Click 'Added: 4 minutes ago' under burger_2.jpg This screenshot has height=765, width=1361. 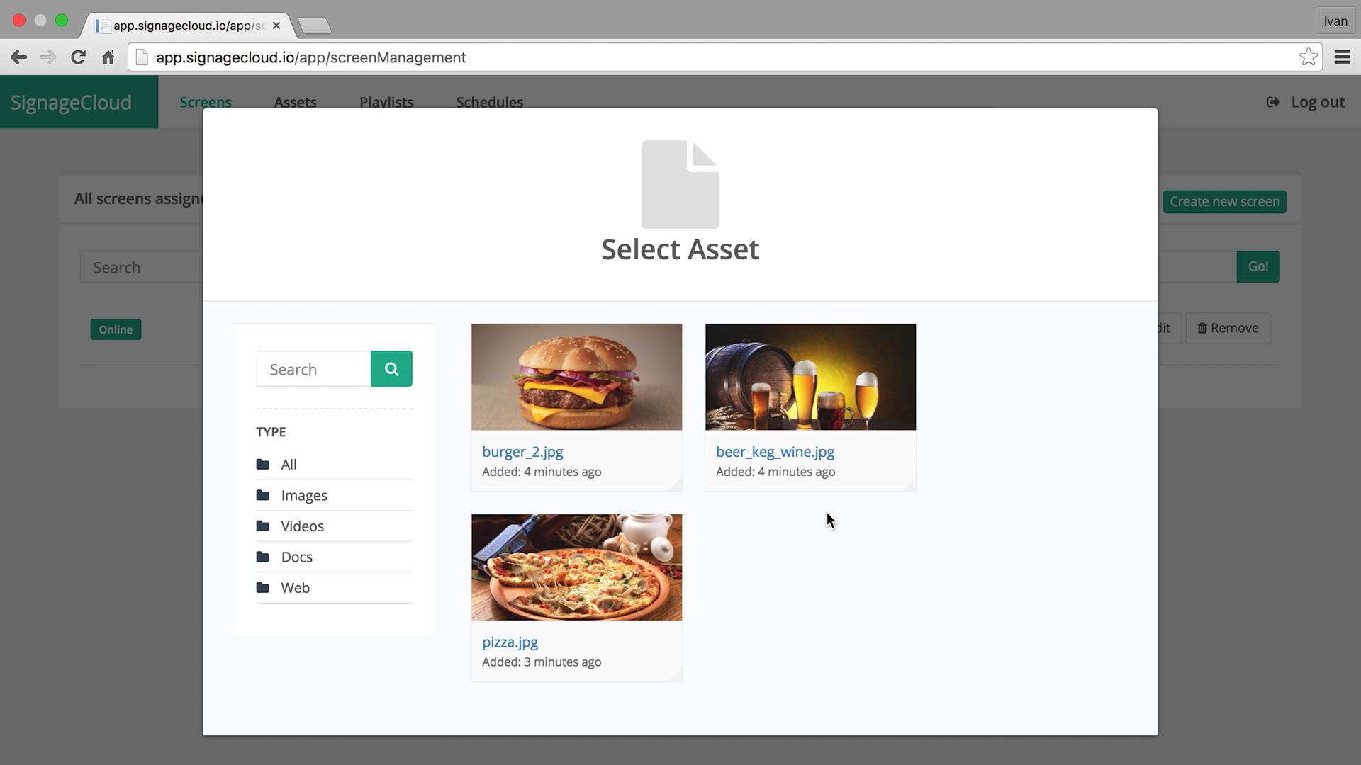click(542, 472)
